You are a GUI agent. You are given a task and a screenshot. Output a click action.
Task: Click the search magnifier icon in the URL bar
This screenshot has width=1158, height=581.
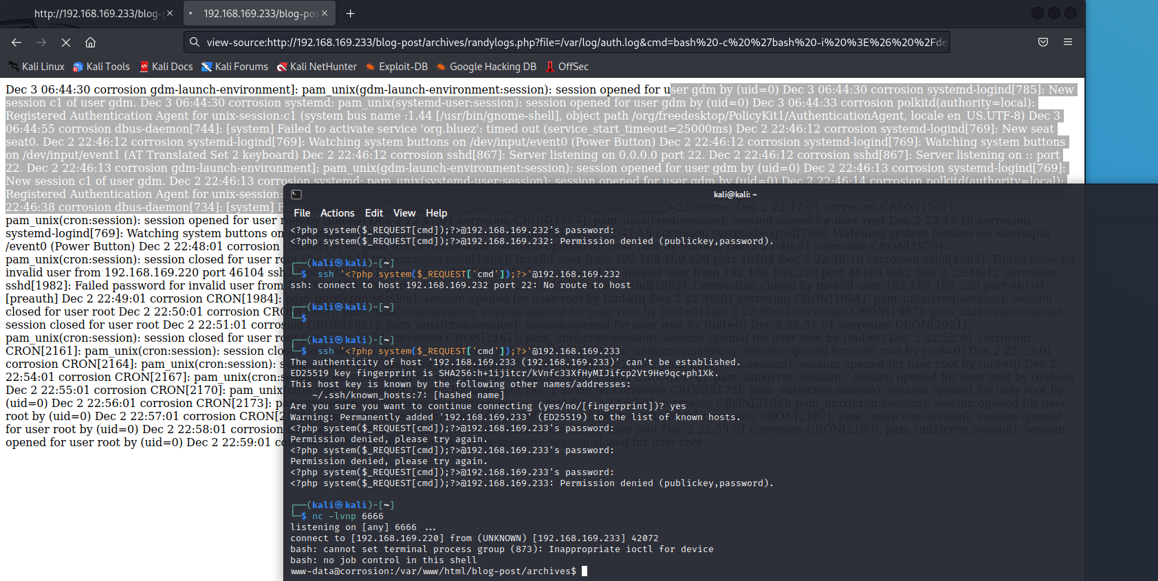tap(195, 42)
